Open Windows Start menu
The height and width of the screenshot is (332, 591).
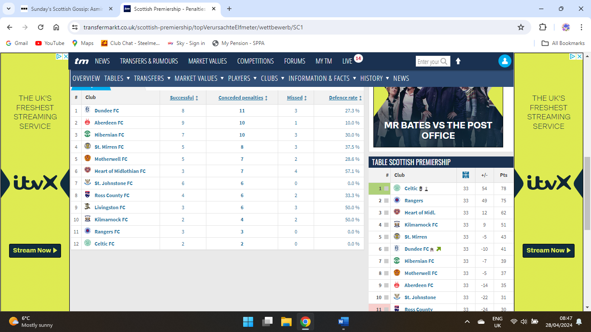[248, 322]
